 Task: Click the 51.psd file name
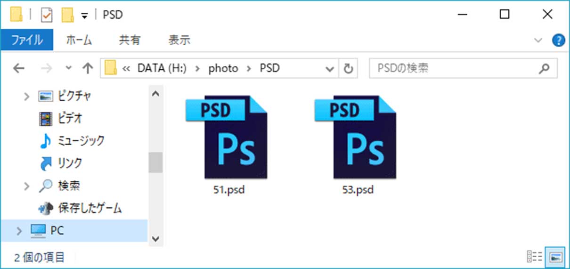(229, 190)
